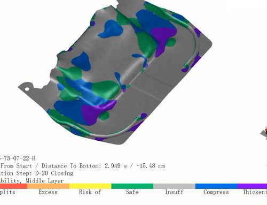Select the gray Insuff legend color bar
267x205 pixels.
tap(174, 186)
